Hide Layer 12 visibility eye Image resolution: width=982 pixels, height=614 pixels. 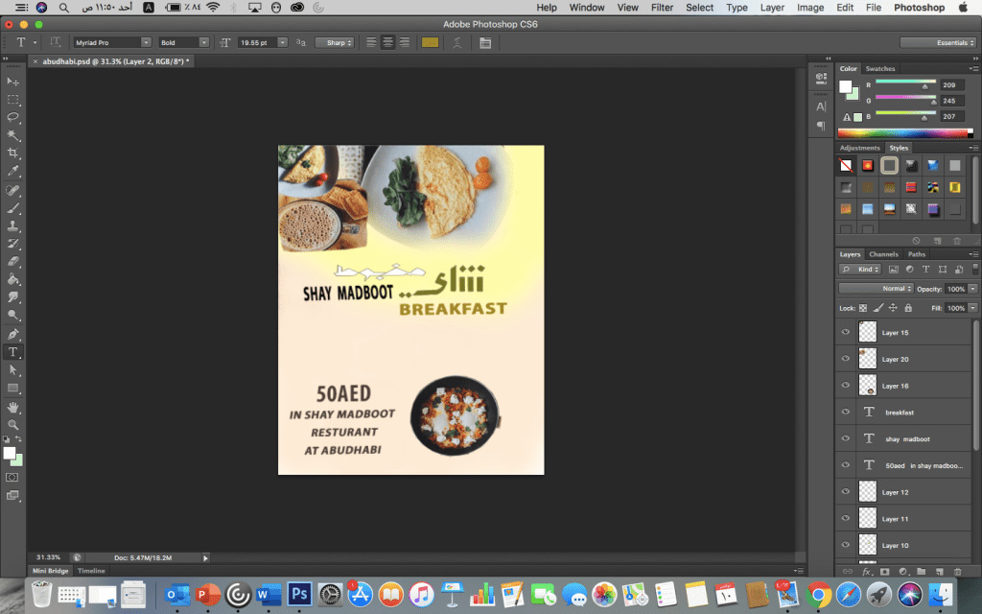click(x=845, y=491)
